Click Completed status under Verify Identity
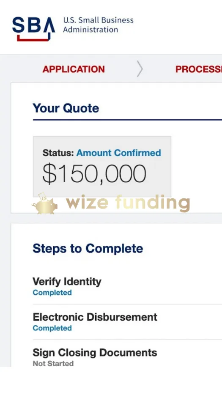The image size is (222, 395). pos(52,293)
